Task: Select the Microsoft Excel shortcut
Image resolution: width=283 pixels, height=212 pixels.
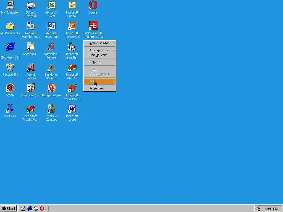Action: pyautogui.click(x=51, y=9)
